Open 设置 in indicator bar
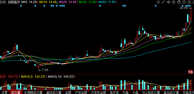Screen dimensions: 194x94 [4, 92]
